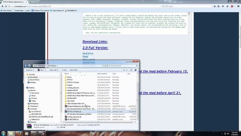Click the Firefox back arrow button

[3, 6]
